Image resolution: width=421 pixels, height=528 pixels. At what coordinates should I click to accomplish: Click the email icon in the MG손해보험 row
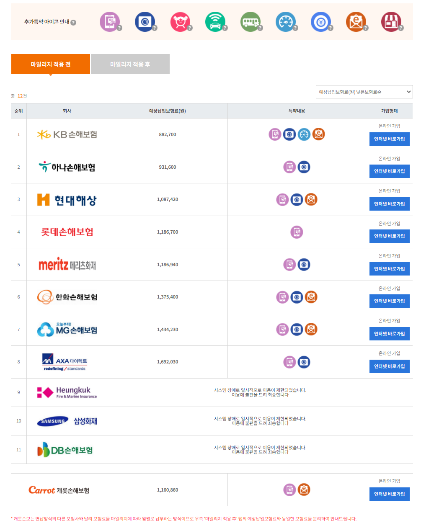(311, 330)
